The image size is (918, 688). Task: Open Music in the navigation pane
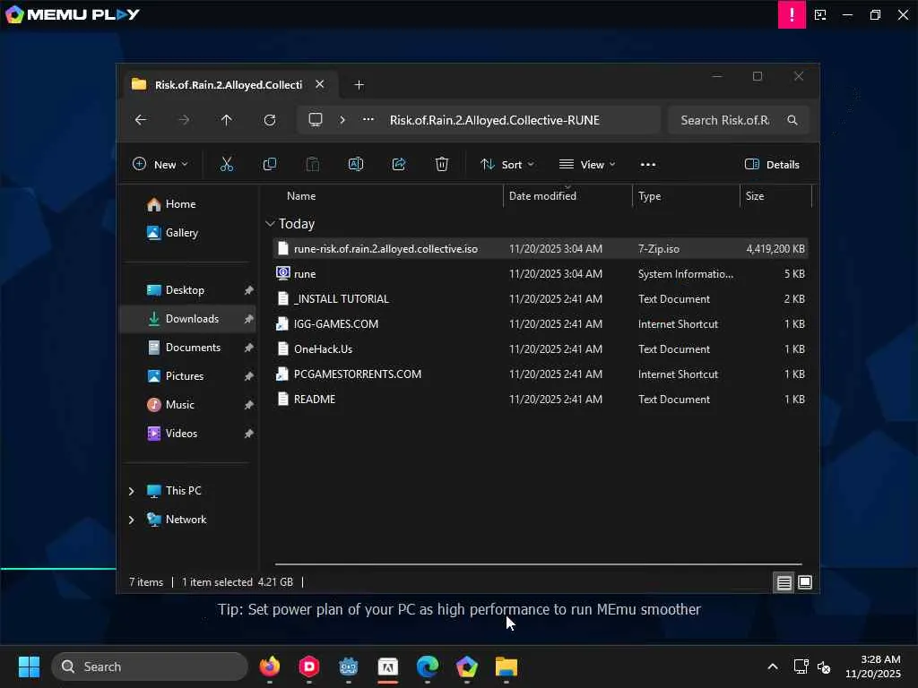pyautogui.click(x=179, y=405)
